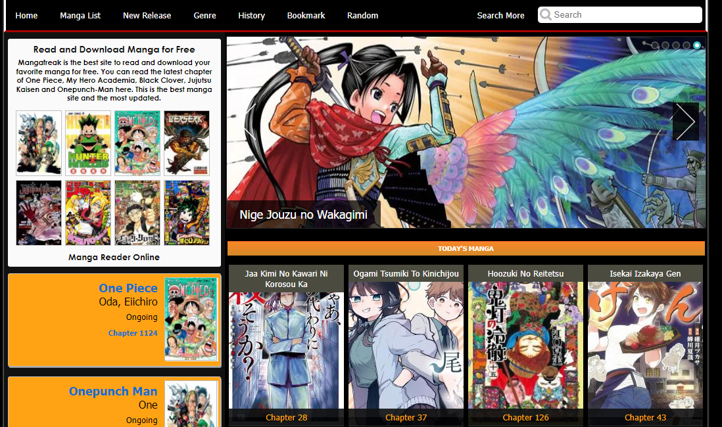This screenshot has width=722, height=427.
Task: Click the previous slide arrow on the banner
Action: click(x=249, y=122)
